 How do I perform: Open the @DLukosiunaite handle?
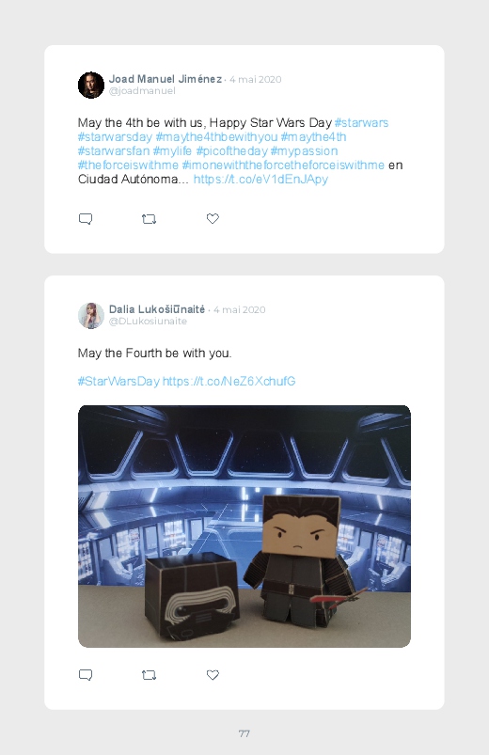[x=148, y=322]
